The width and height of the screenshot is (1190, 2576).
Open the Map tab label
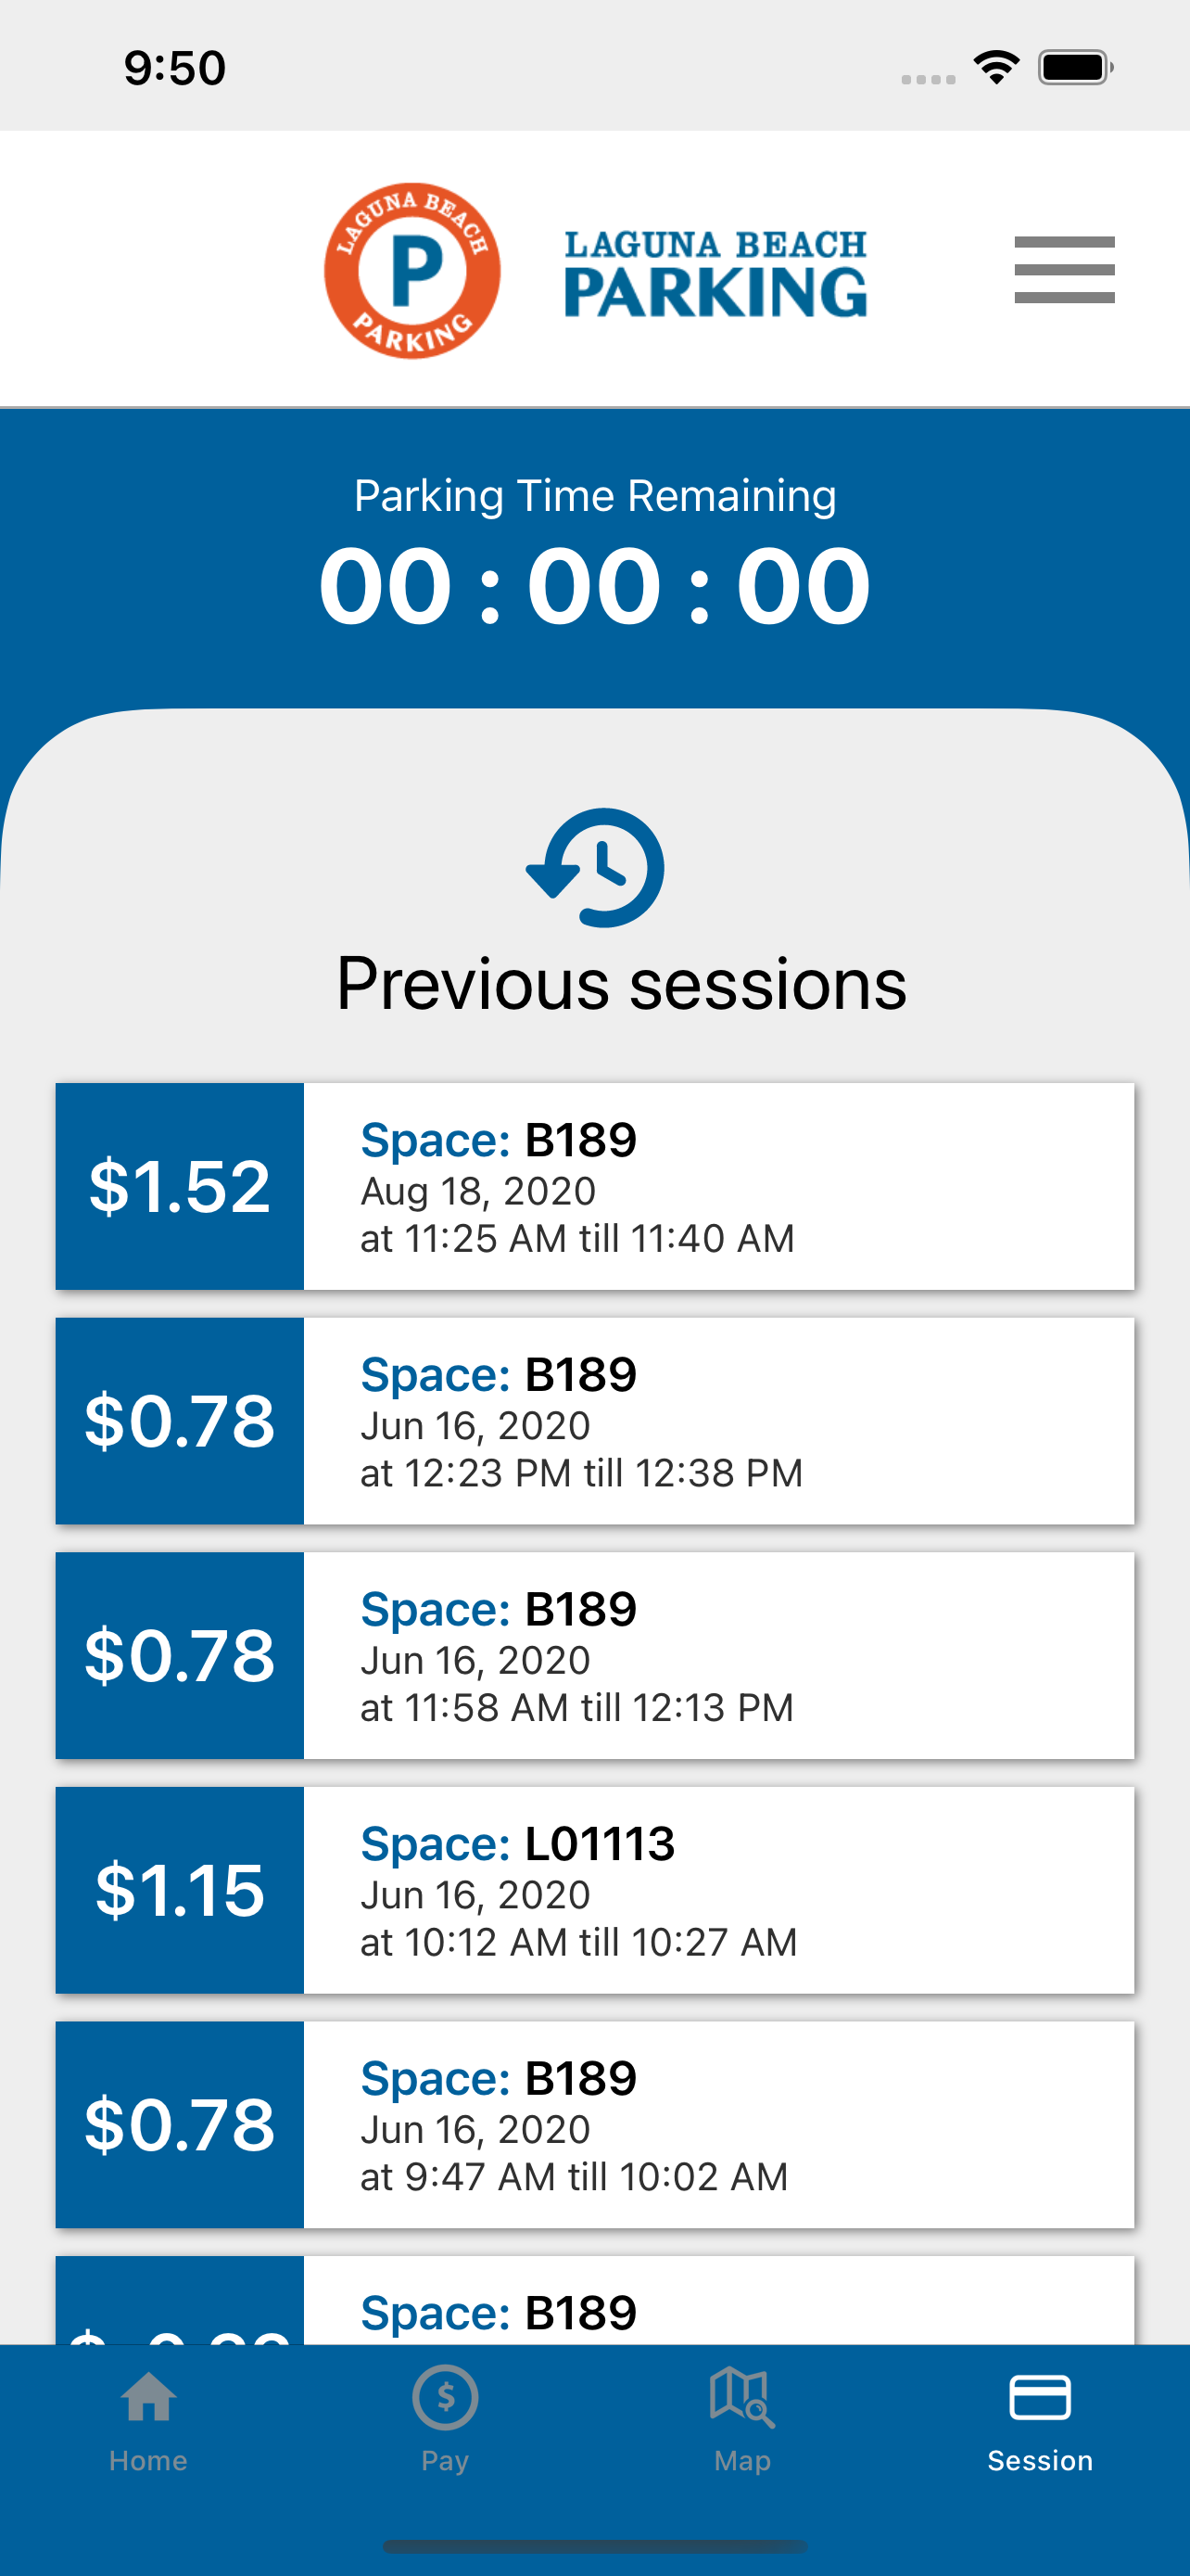tap(742, 2461)
